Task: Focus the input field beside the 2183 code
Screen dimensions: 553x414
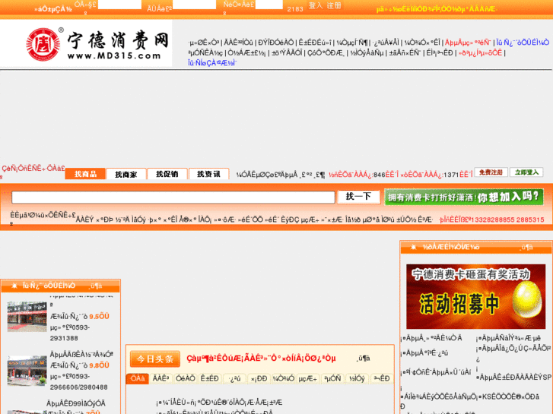Action: pos(269,5)
